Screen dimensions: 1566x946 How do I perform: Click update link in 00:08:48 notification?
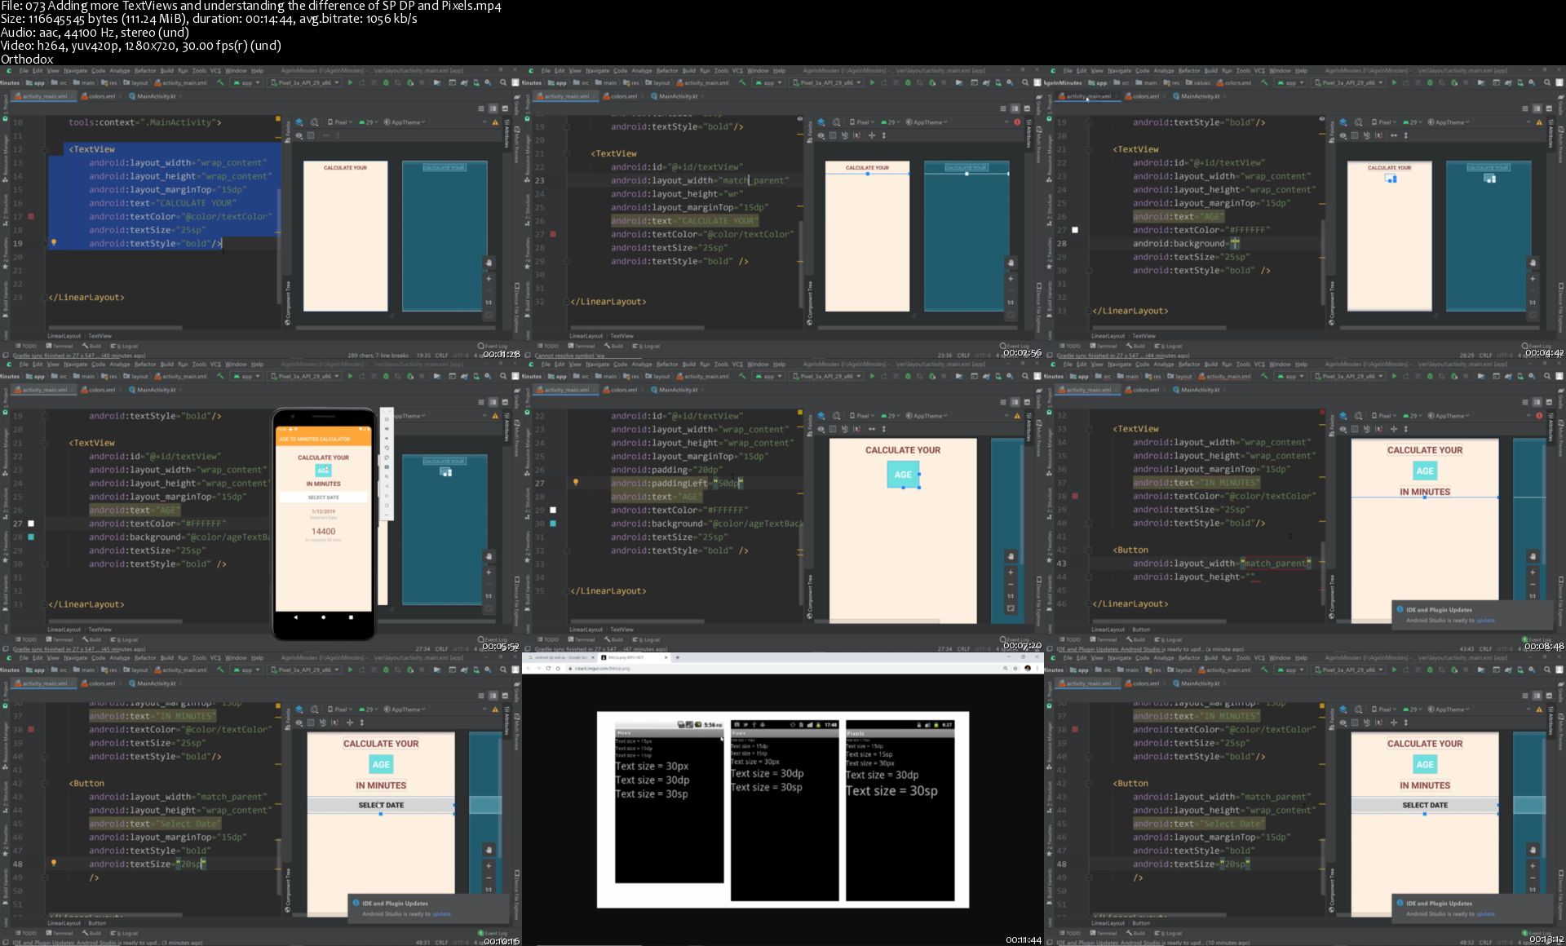[x=1485, y=621]
